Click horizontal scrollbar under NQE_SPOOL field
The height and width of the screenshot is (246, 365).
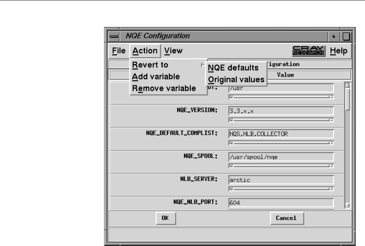click(x=281, y=166)
